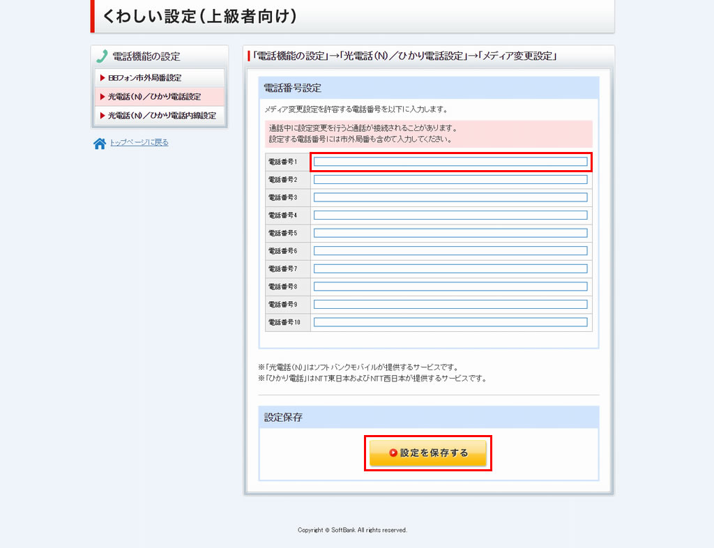Focus the 電話番号7 entry field
This screenshot has width=714, height=548.
pyautogui.click(x=450, y=268)
